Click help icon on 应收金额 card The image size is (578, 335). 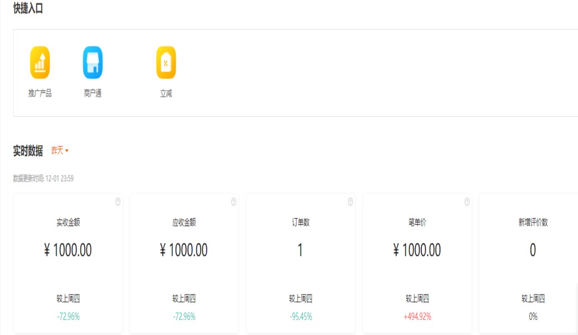click(234, 202)
